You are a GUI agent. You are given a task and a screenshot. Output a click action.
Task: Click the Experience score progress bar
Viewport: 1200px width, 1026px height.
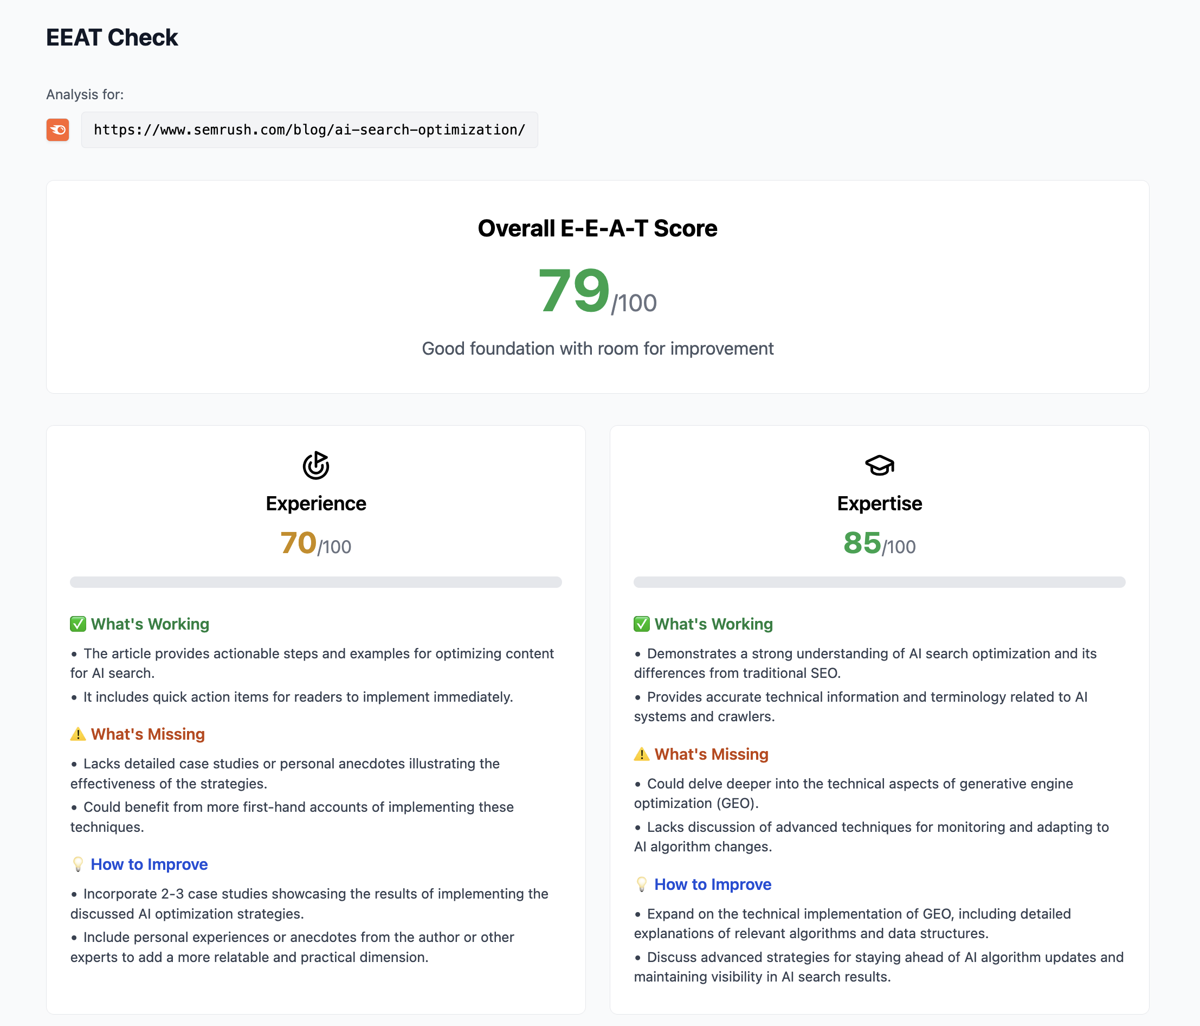315,582
